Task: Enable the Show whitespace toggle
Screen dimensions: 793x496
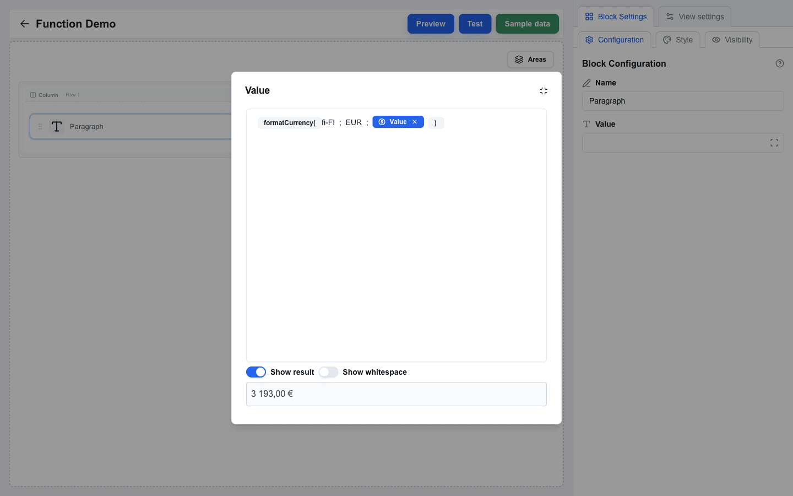Action: click(328, 372)
